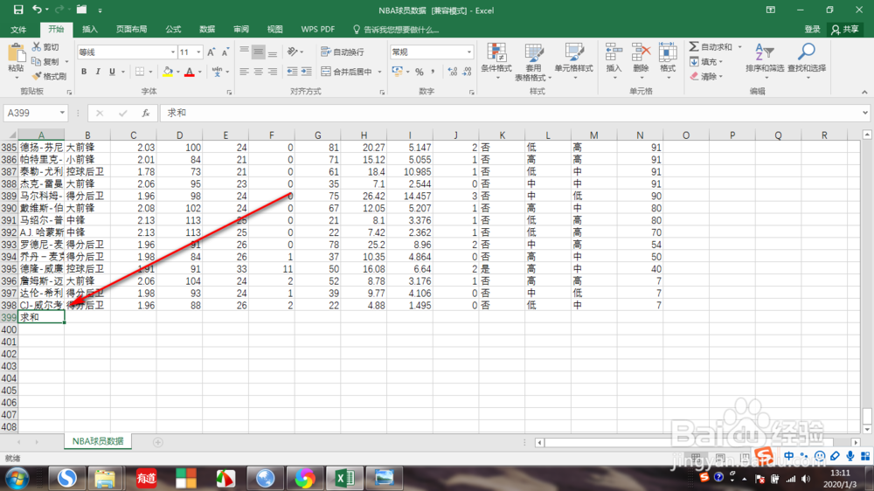Apply the yellow fill color

168,72
